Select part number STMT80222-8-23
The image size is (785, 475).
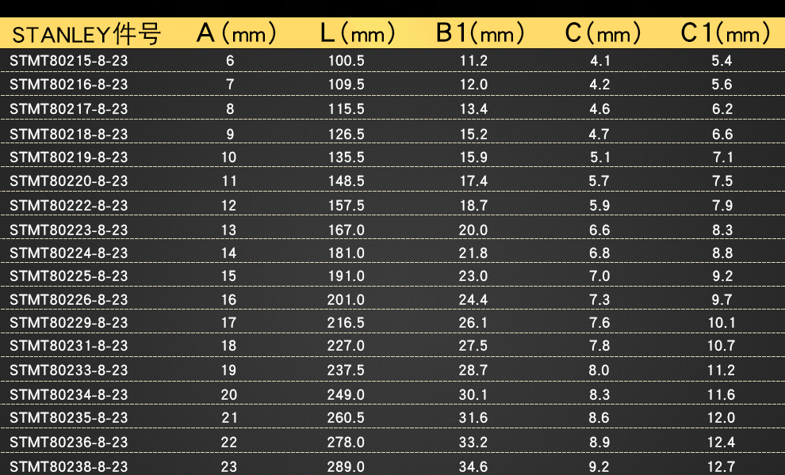[x=68, y=205]
